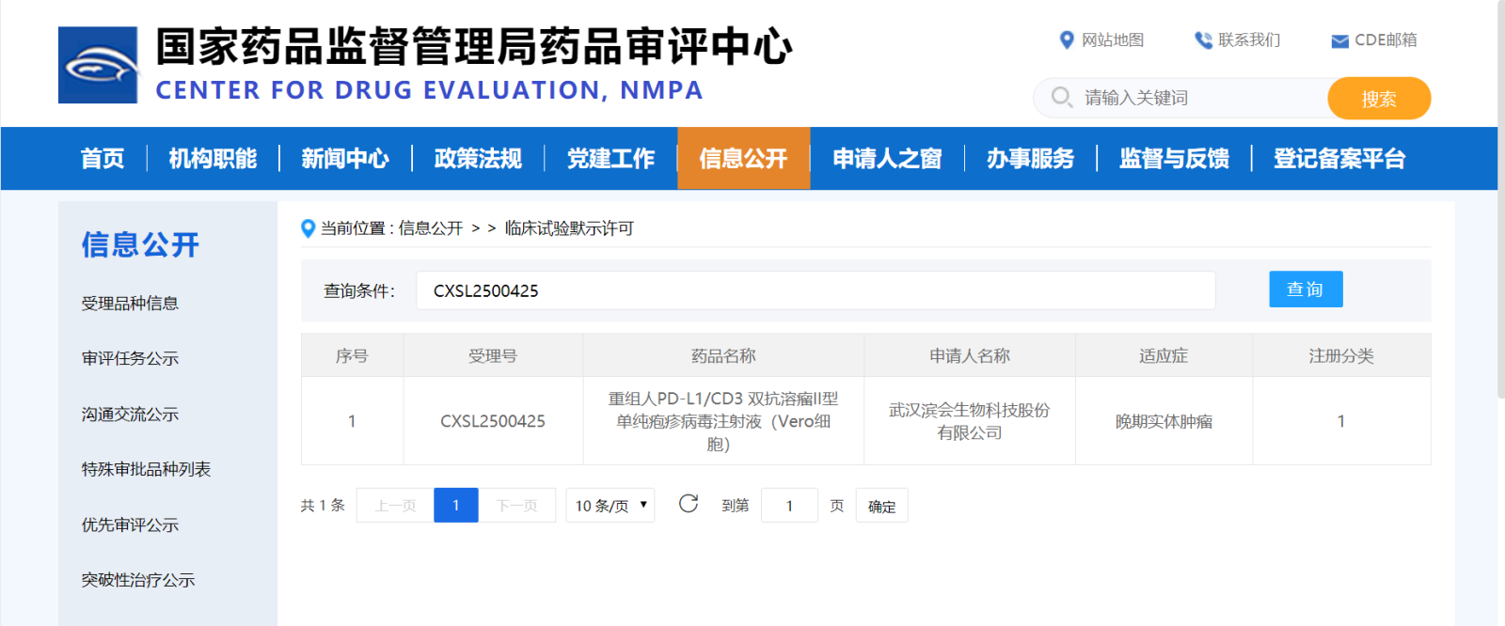The height and width of the screenshot is (626, 1505).
Task: Open the 10 条/页 page size dropdown
Action: tap(610, 506)
